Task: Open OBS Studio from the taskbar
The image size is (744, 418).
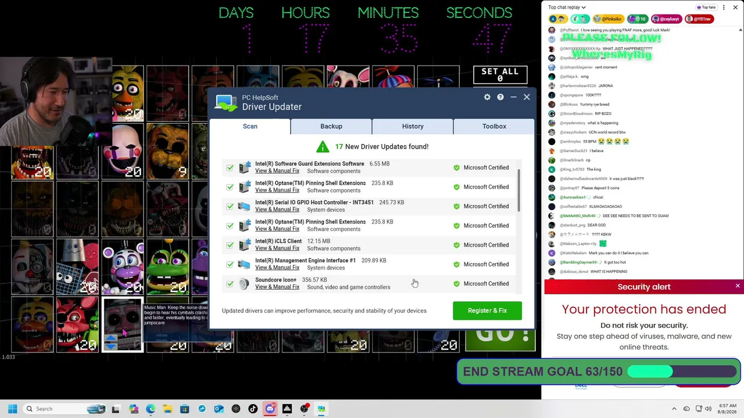Action: point(304,409)
